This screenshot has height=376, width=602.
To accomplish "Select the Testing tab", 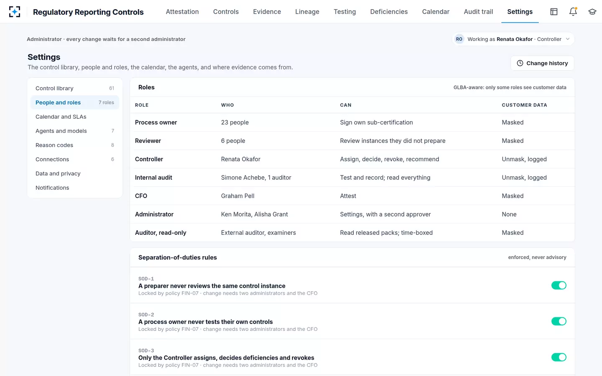I will pos(345,12).
